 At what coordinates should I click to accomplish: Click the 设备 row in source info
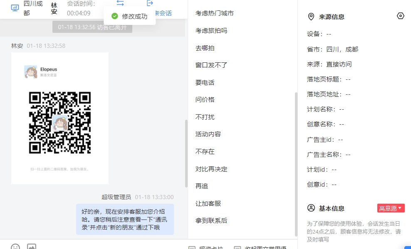[319, 34]
